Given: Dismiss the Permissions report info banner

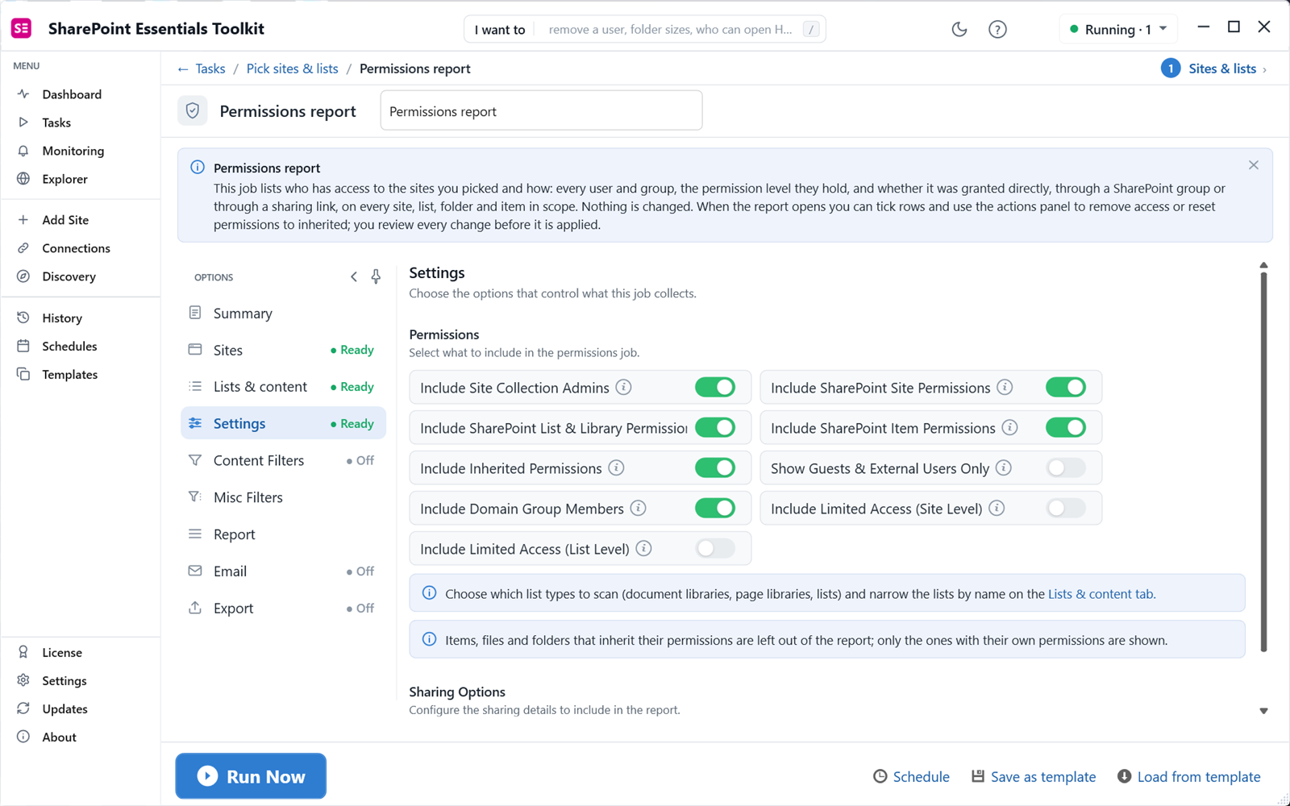Looking at the screenshot, I should click(x=1253, y=165).
